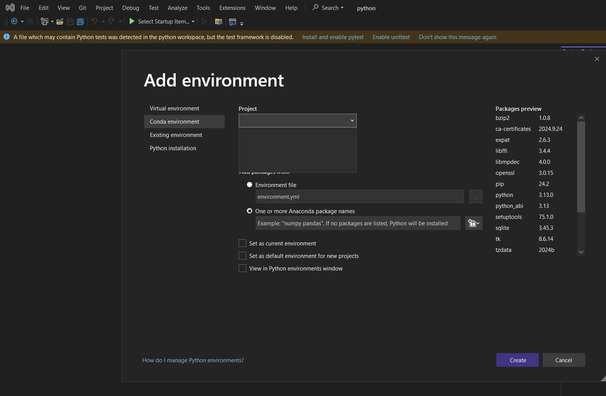
Task: Click the Packages preview scrollbar thumb
Action: [581, 167]
